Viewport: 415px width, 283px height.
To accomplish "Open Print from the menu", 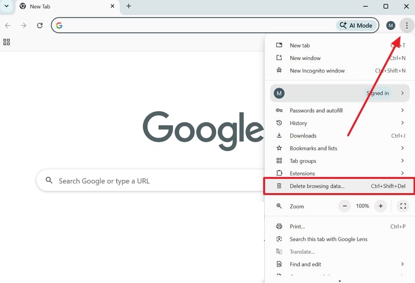I will [296, 226].
